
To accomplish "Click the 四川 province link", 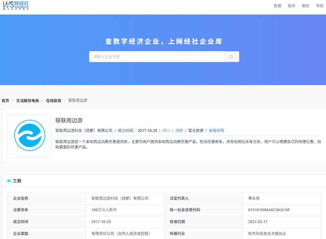I will [166, 131].
